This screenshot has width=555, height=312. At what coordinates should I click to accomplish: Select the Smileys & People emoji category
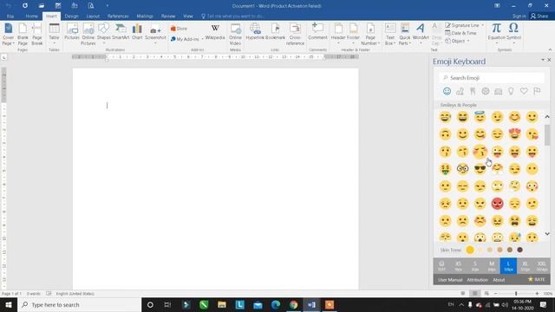pos(447,91)
